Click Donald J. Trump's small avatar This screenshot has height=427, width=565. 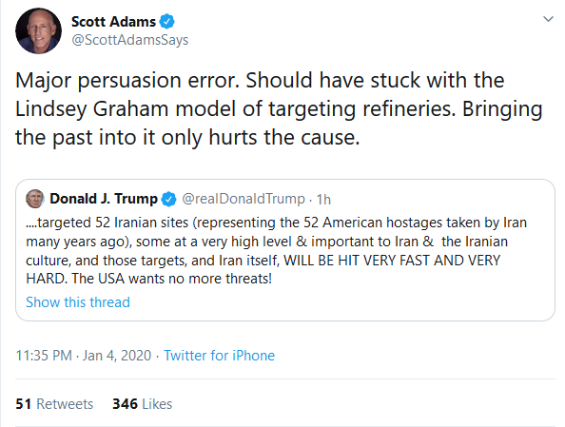point(35,199)
